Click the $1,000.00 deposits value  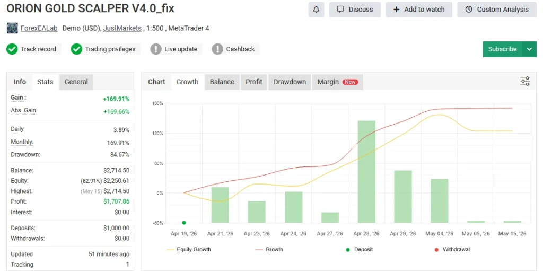(116, 228)
